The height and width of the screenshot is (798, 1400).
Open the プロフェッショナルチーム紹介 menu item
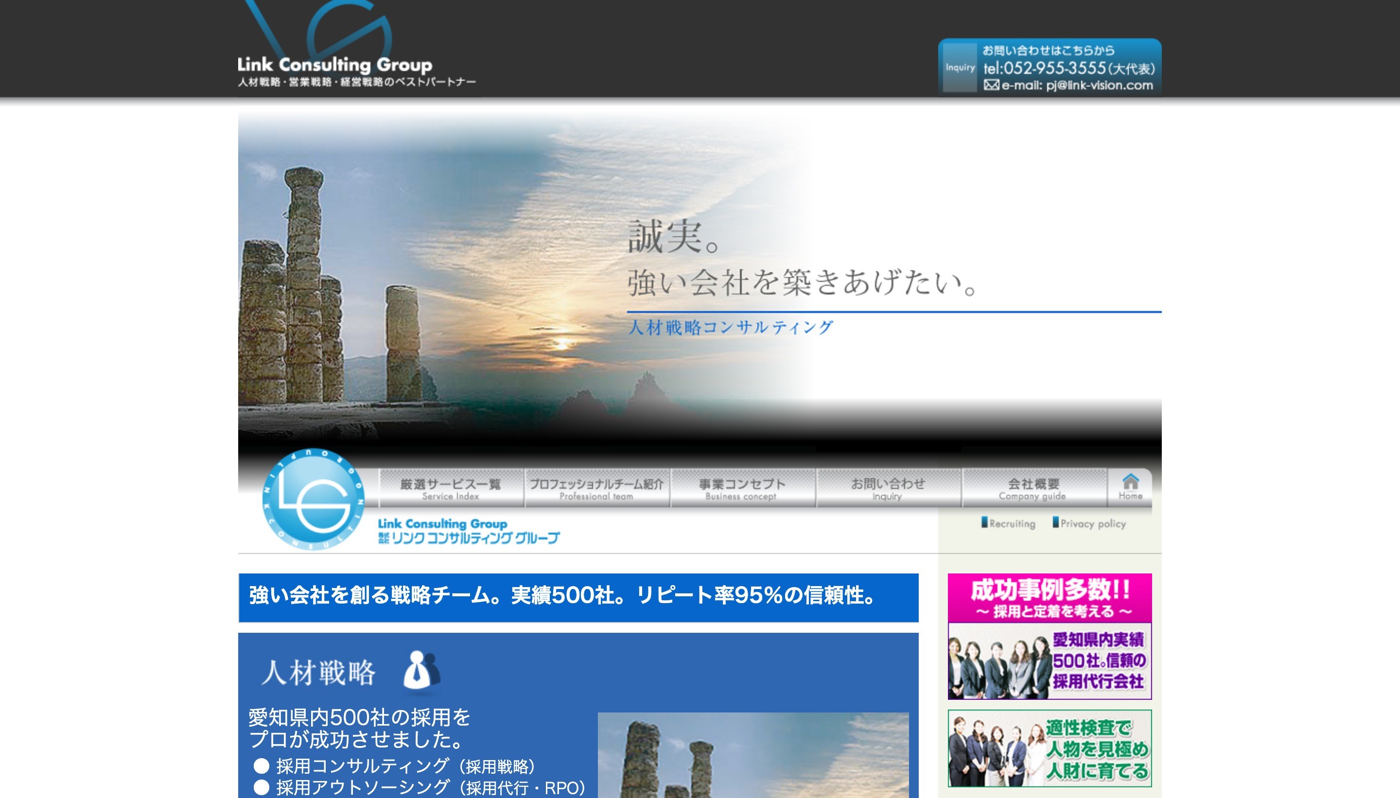point(596,488)
